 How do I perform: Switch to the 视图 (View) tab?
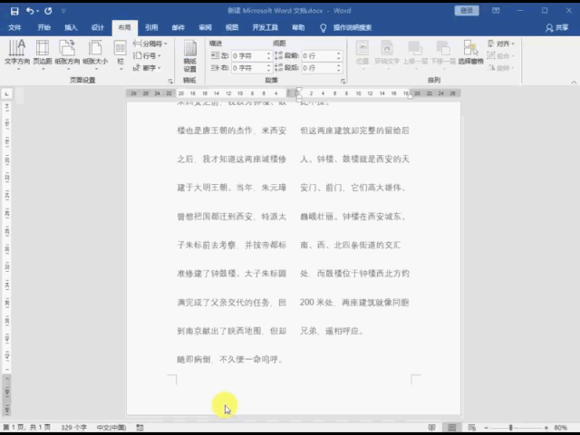click(x=232, y=27)
